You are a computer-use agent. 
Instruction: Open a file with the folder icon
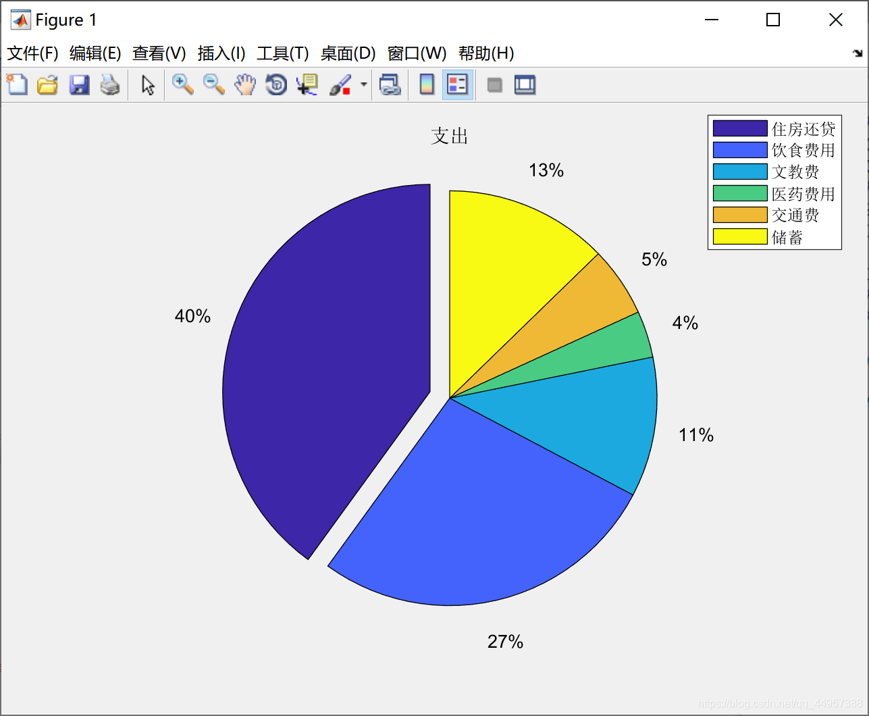coord(47,84)
